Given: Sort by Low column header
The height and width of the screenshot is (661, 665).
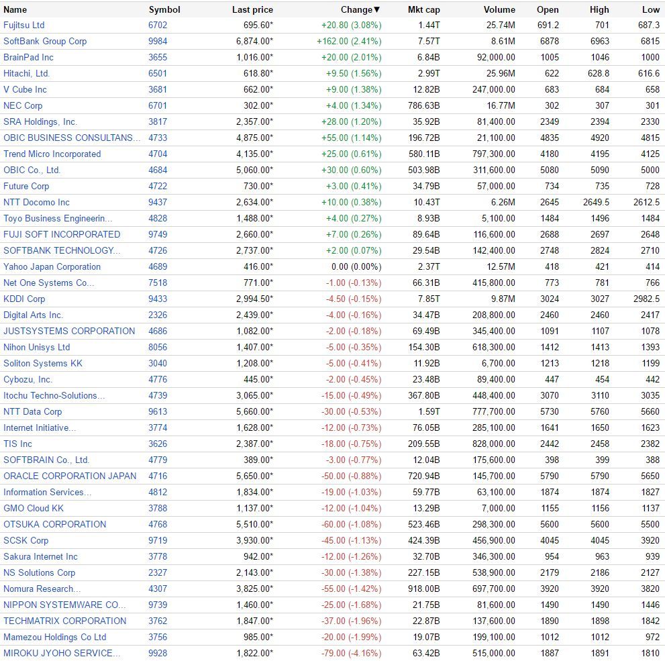Looking at the screenshot, I should (651, 10).
